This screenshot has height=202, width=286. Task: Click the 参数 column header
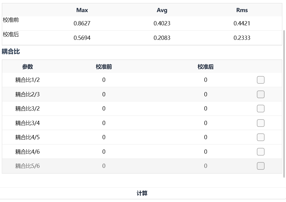pos(28,67)
